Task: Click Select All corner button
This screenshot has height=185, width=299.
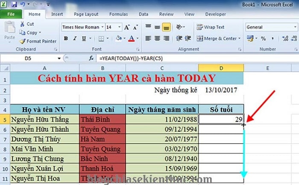Action: coord(5,68)
